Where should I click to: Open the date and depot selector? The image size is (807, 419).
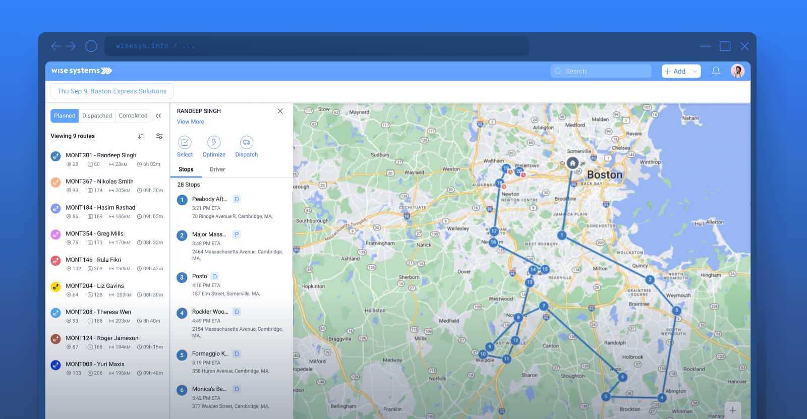click(x=112, y=91)
